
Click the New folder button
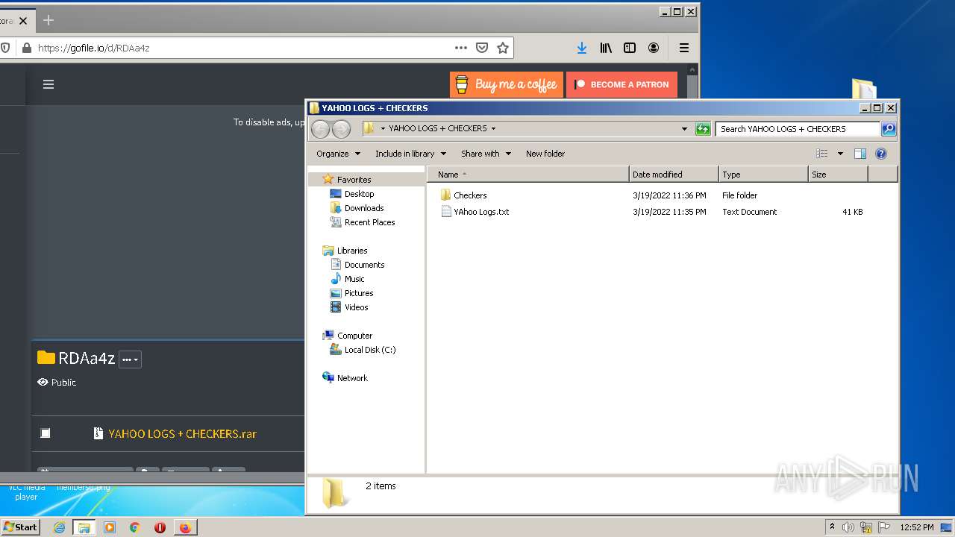pos(545,154)
